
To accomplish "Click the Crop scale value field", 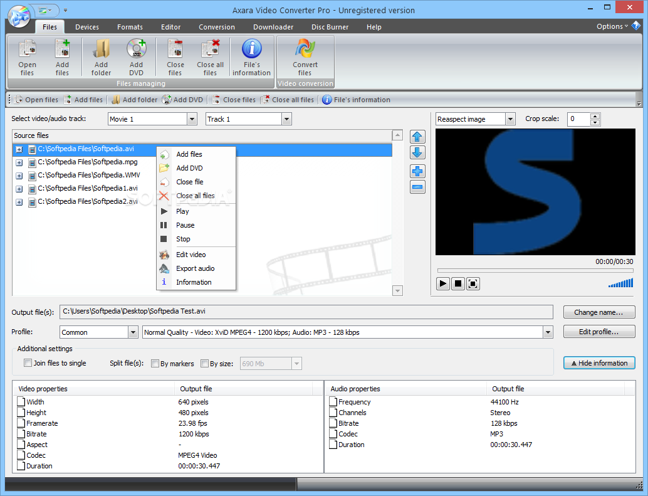I will 579,119.
